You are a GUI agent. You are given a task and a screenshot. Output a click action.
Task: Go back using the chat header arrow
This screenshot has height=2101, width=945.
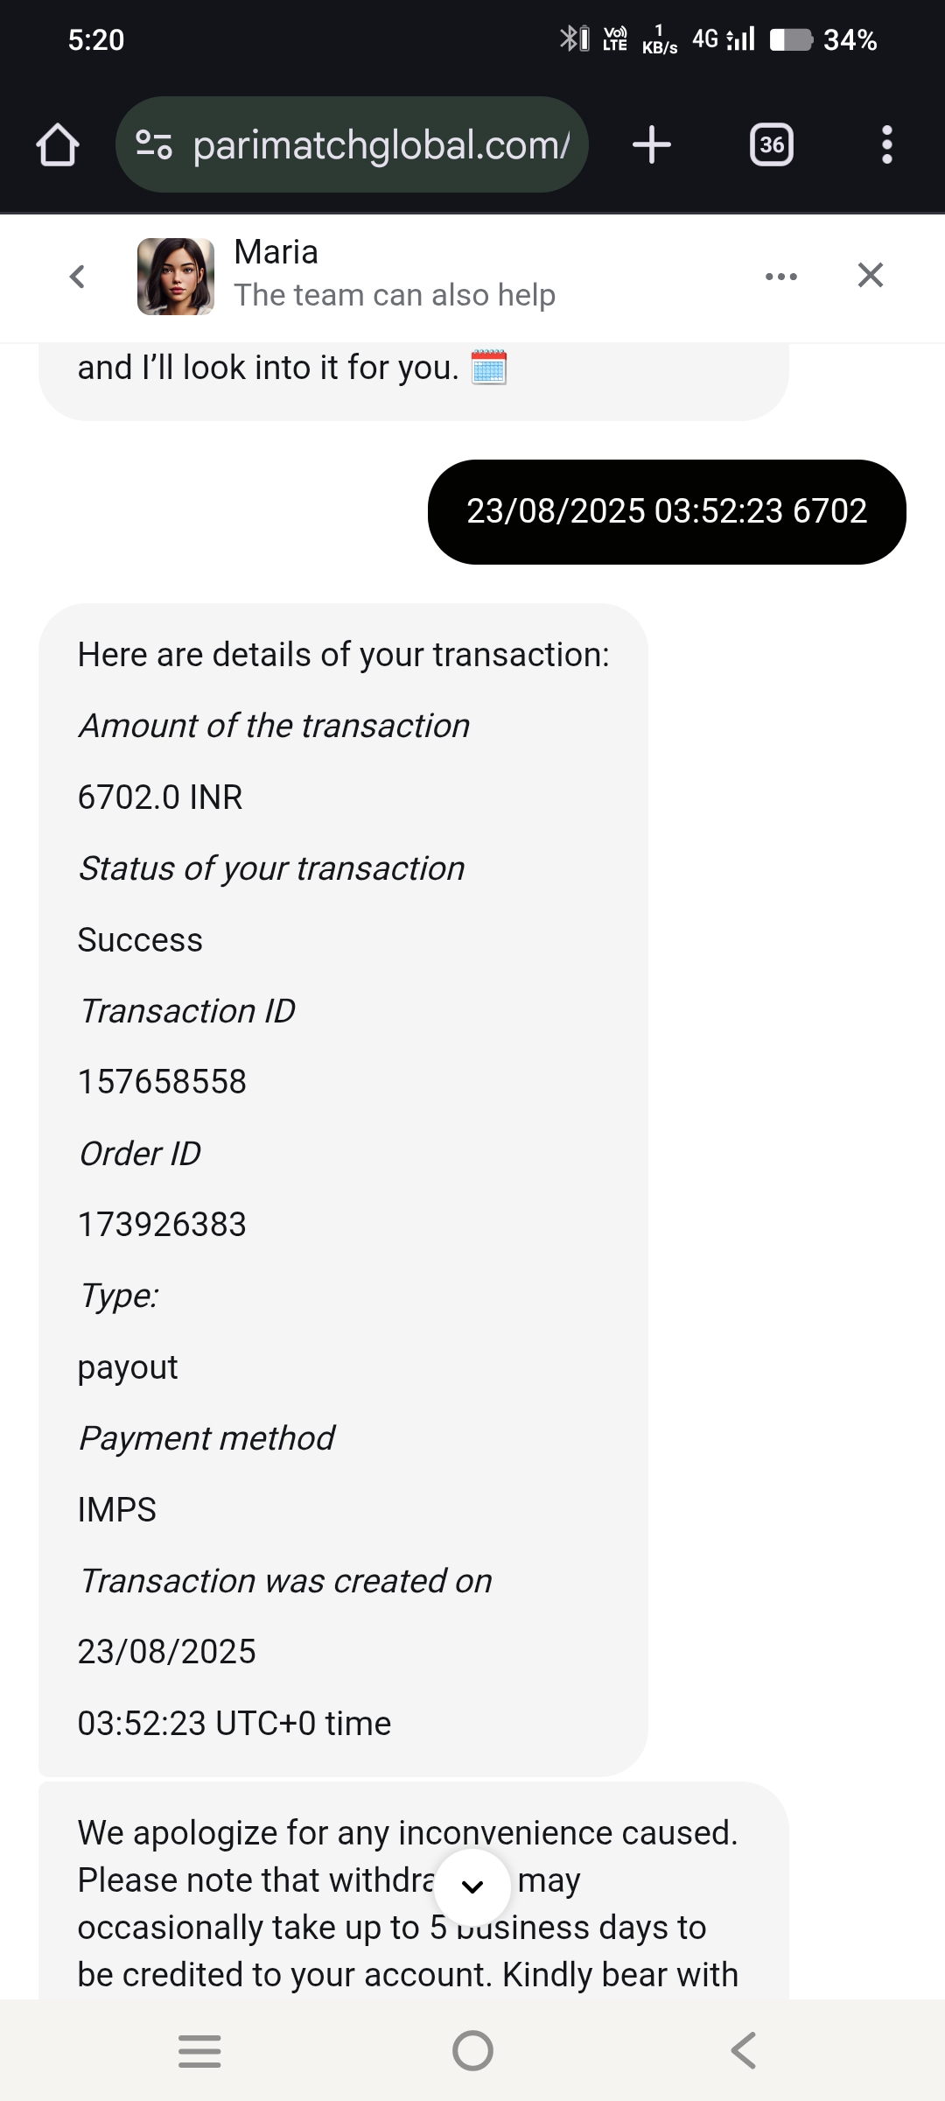point(77,277)
